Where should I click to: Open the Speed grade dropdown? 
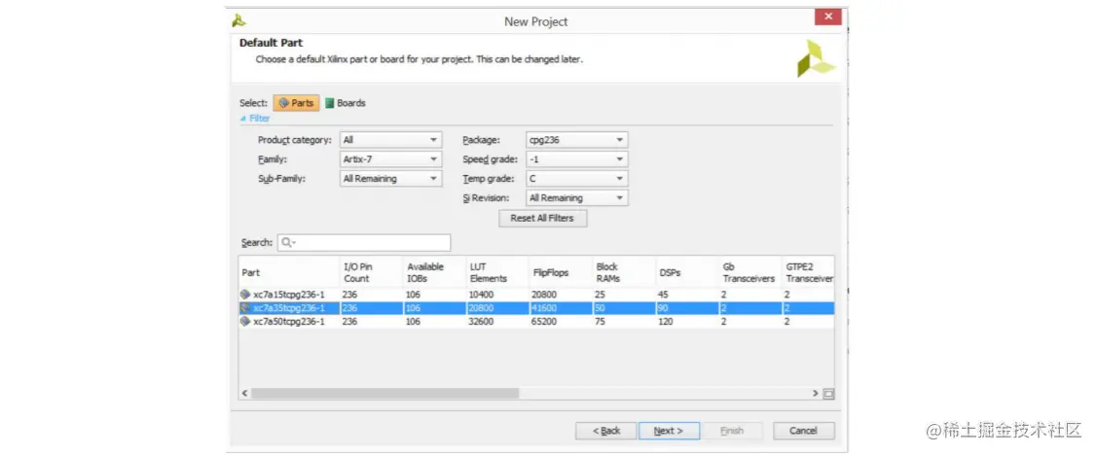[x=576, y=159]
